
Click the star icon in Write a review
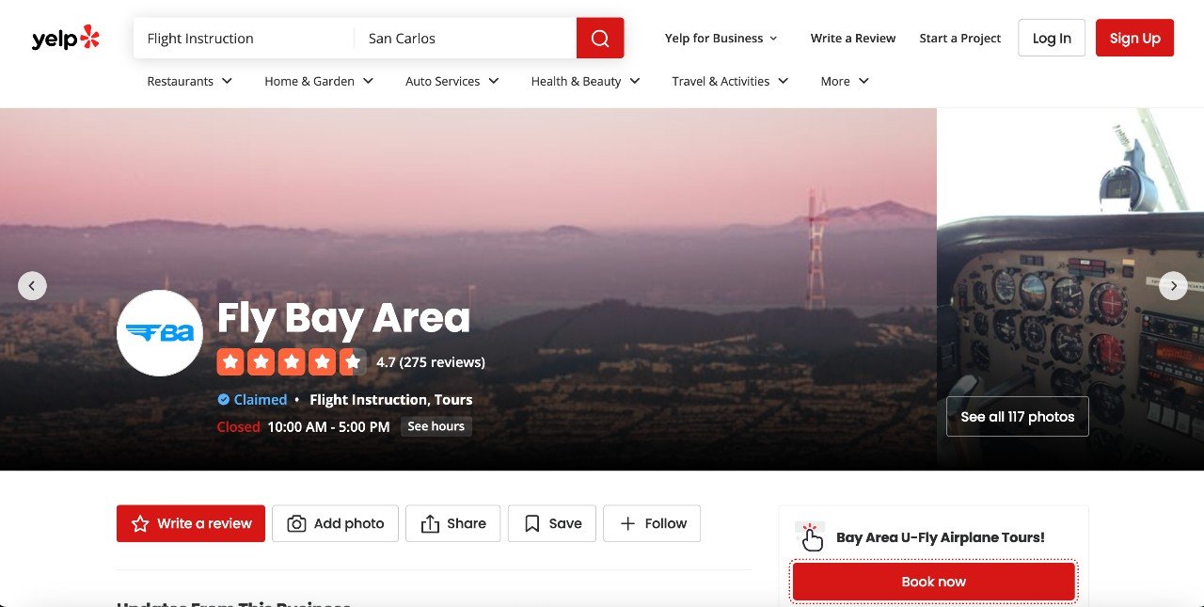[140, 524]
